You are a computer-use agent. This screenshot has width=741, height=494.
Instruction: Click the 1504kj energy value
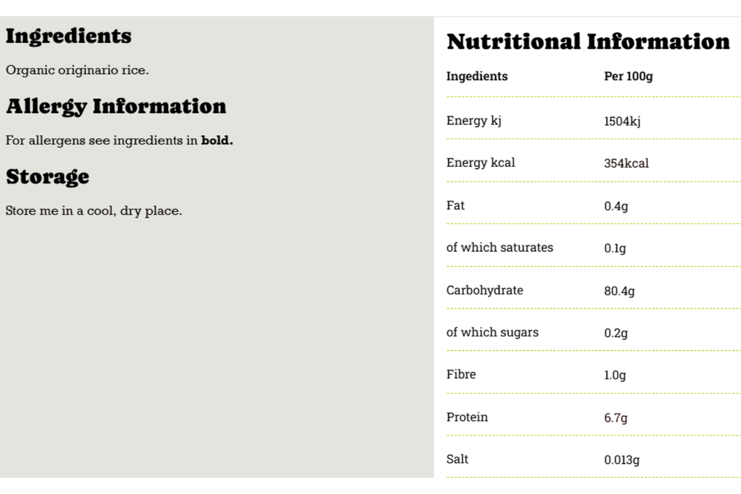click(622, 121)
